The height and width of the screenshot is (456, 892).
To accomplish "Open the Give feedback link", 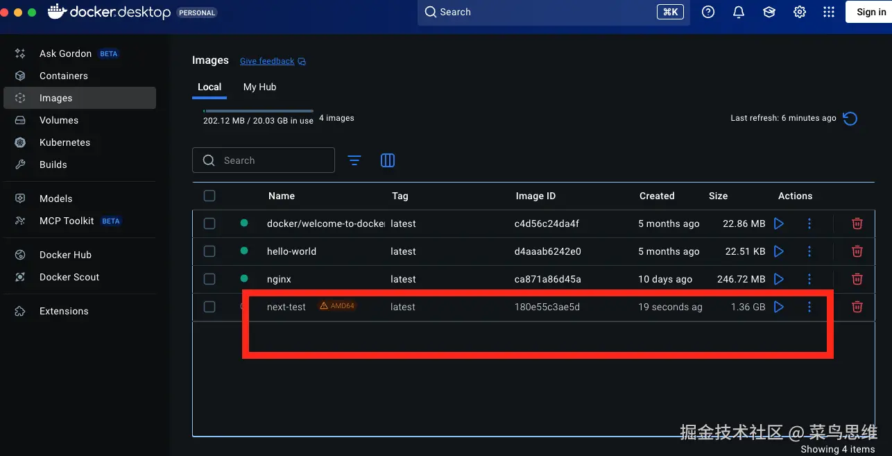I will [267, 61].
